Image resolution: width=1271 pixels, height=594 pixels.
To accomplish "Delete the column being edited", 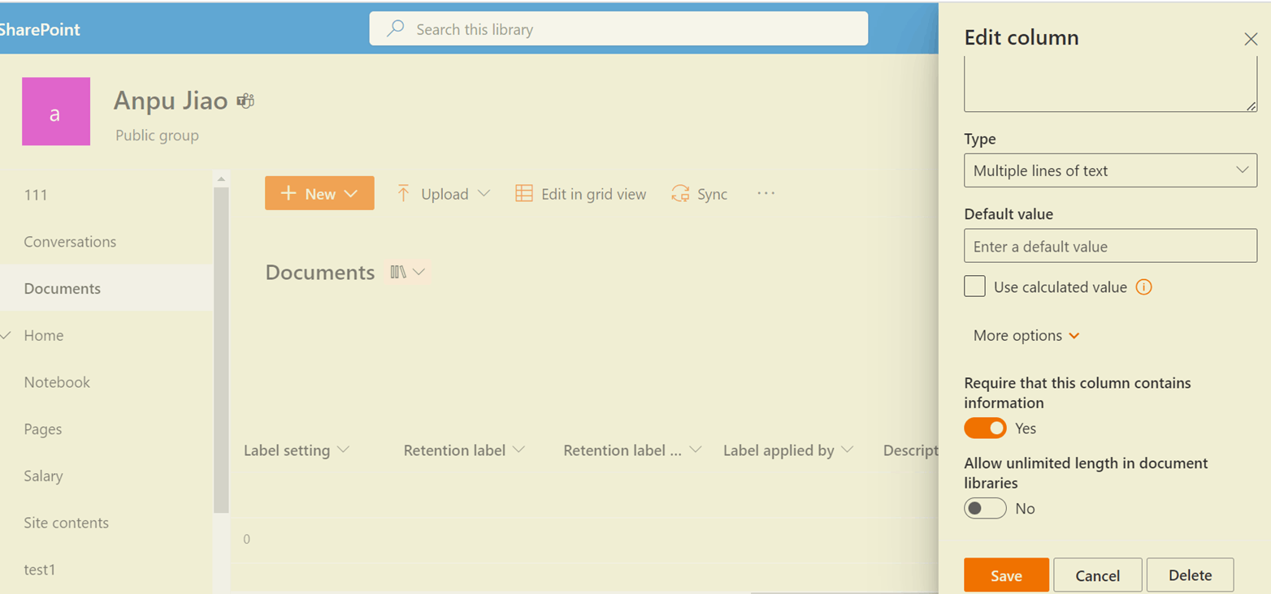I will pyautogui.click(x=1190, y=575).
